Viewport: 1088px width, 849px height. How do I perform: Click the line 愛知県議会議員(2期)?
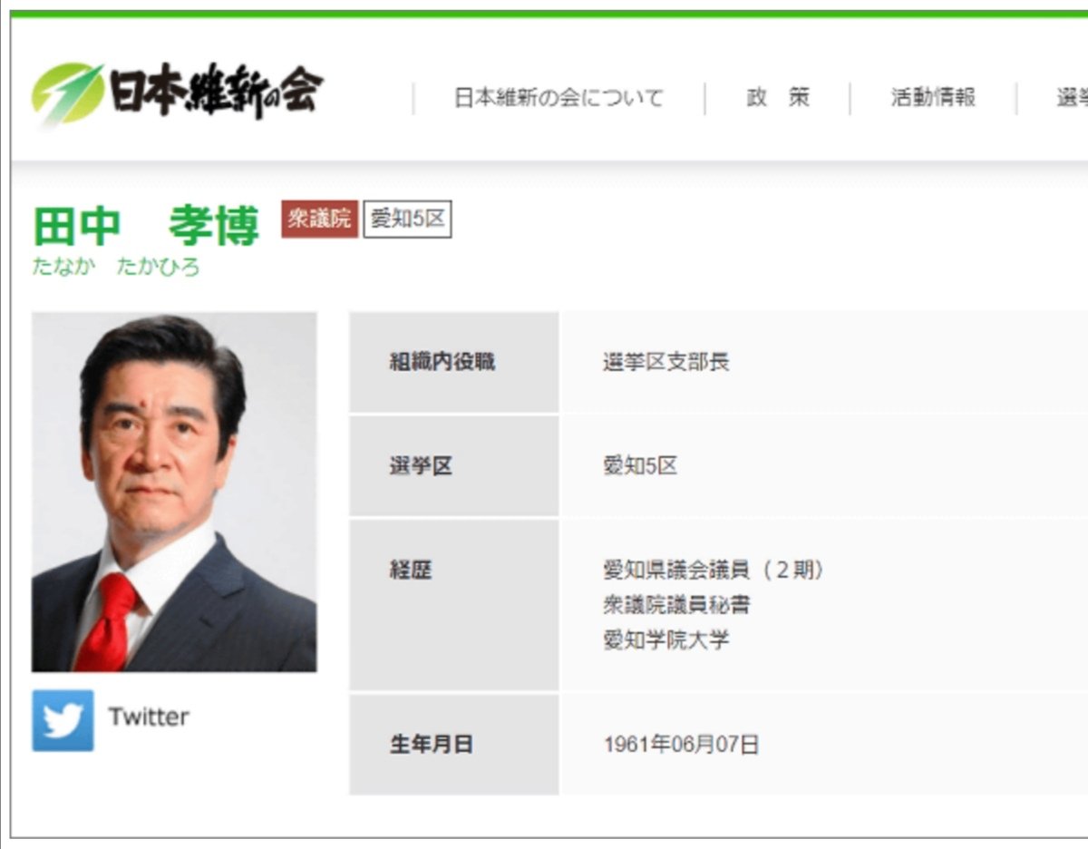(714, 570)
